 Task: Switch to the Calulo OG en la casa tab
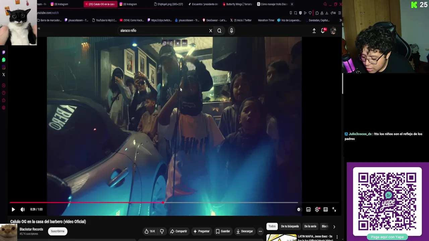coord(100,4)
